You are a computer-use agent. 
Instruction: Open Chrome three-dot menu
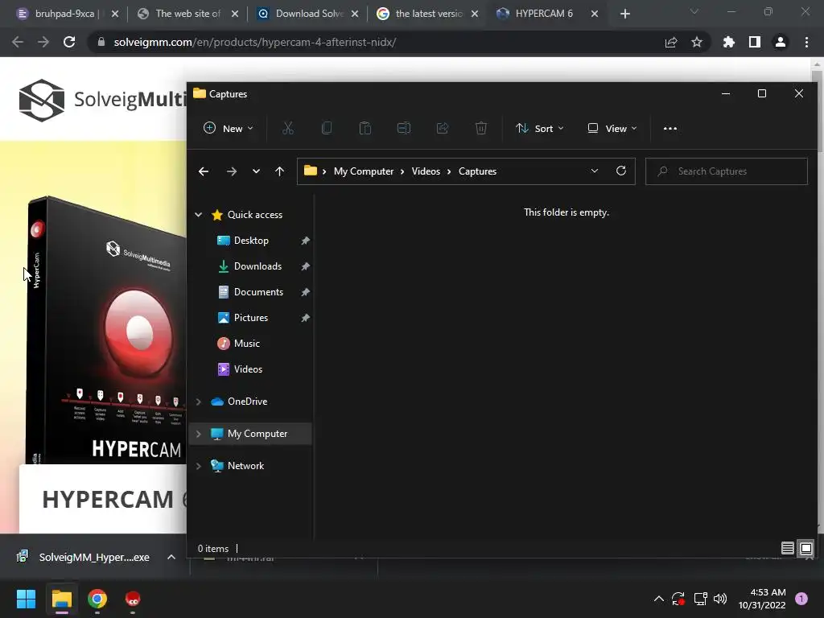click(x=806, y=42)
